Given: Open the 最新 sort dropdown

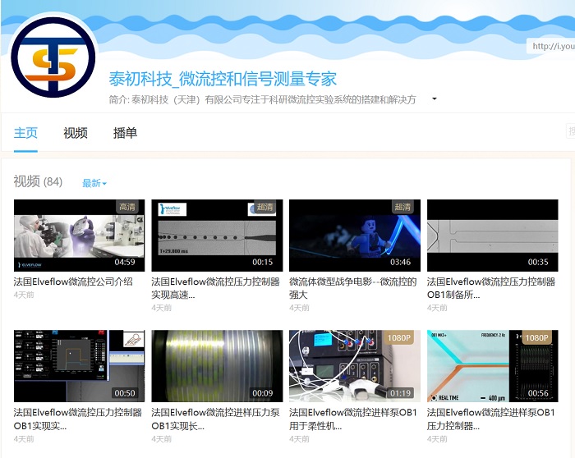Looking at the screenshot, I should pos(94,183).
